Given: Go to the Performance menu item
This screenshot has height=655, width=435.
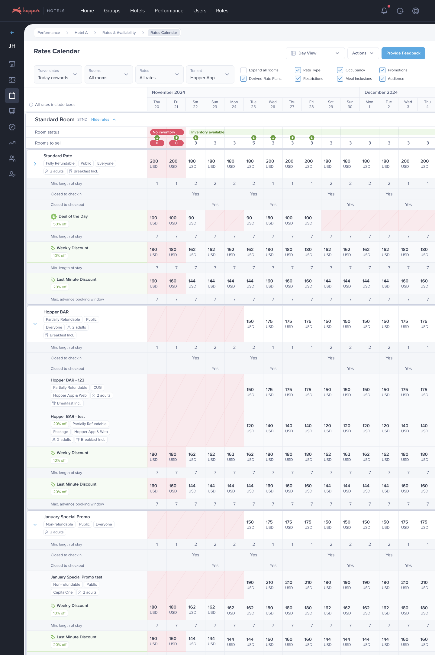Looking at the screenshot, I should coord(169,11).
